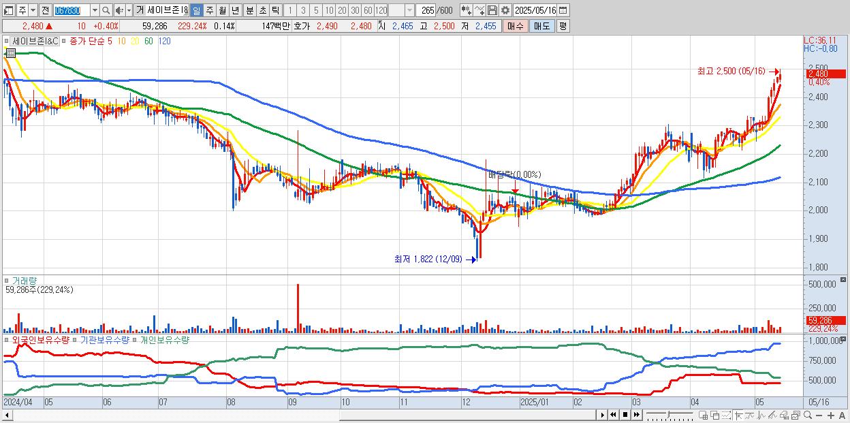
Task: Switch to seconds chart tab 초
Action: pos(262,10)
